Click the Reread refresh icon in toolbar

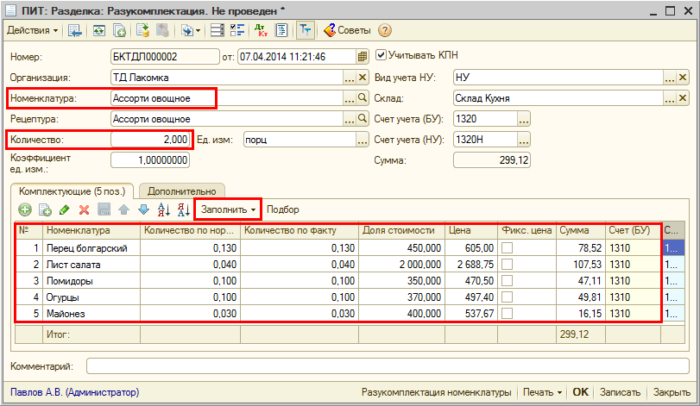click(x=99, y=30)
